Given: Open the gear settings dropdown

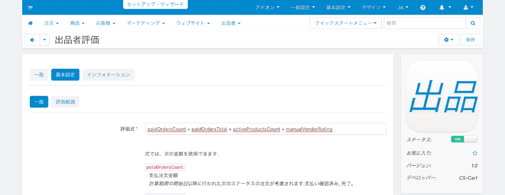Looking at the screenshot, I should tap(448, 40).
